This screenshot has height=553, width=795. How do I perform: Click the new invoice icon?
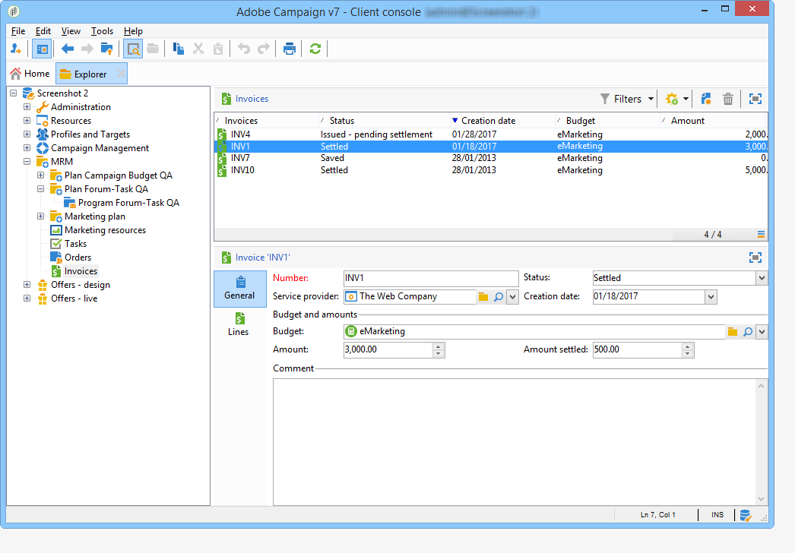(x=706, y=99)
